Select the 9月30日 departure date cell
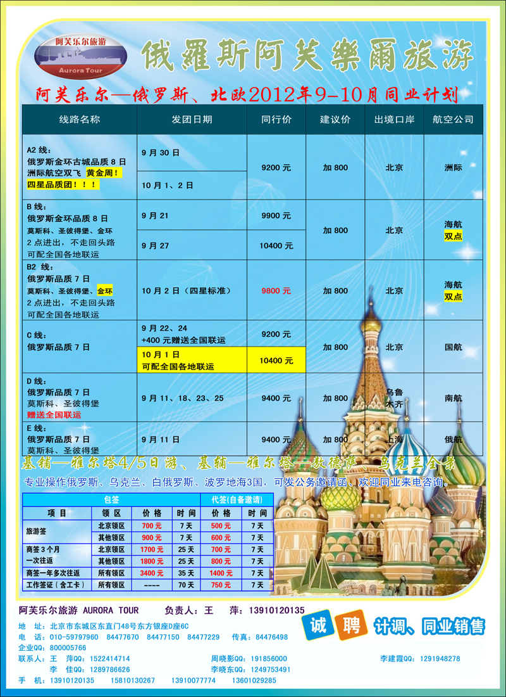This screenshot has width=506, height=697. [x=192, y=153]
